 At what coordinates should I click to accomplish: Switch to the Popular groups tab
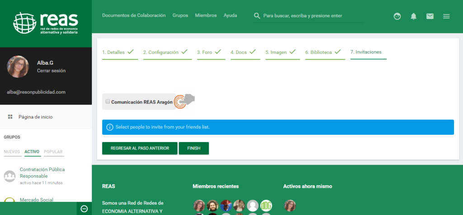point(53,152)
